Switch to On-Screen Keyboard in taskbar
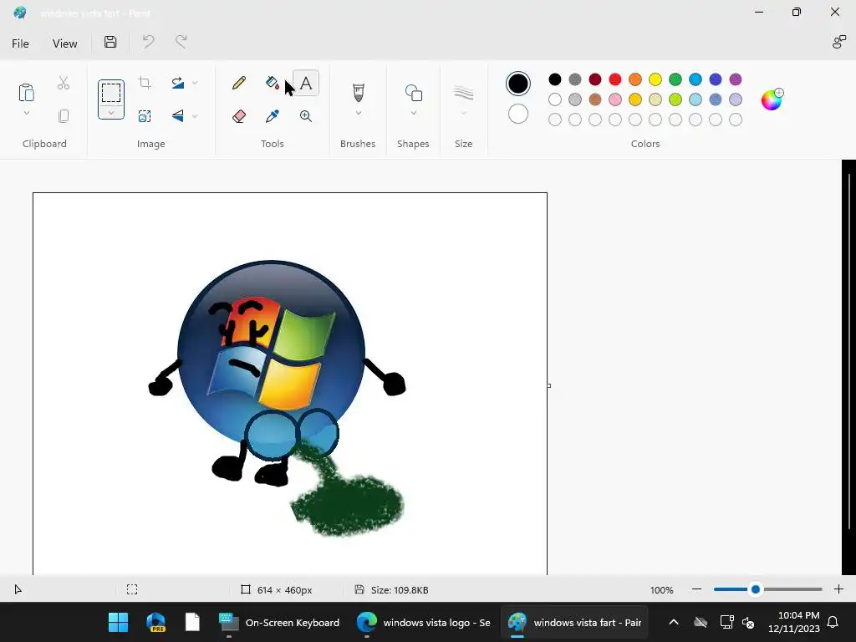The width and height of the screenshot is (856, 642). (279, 622)
